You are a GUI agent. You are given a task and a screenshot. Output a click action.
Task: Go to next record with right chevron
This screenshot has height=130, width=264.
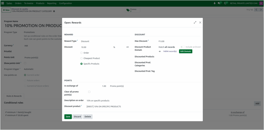(x=261, y=10)
